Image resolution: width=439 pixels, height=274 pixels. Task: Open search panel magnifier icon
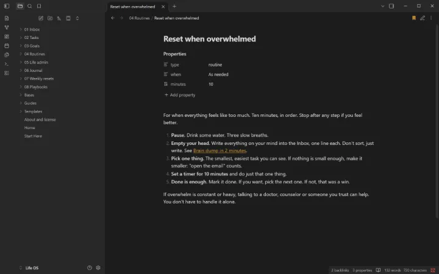pyautogui.click(x=29, y=6)
